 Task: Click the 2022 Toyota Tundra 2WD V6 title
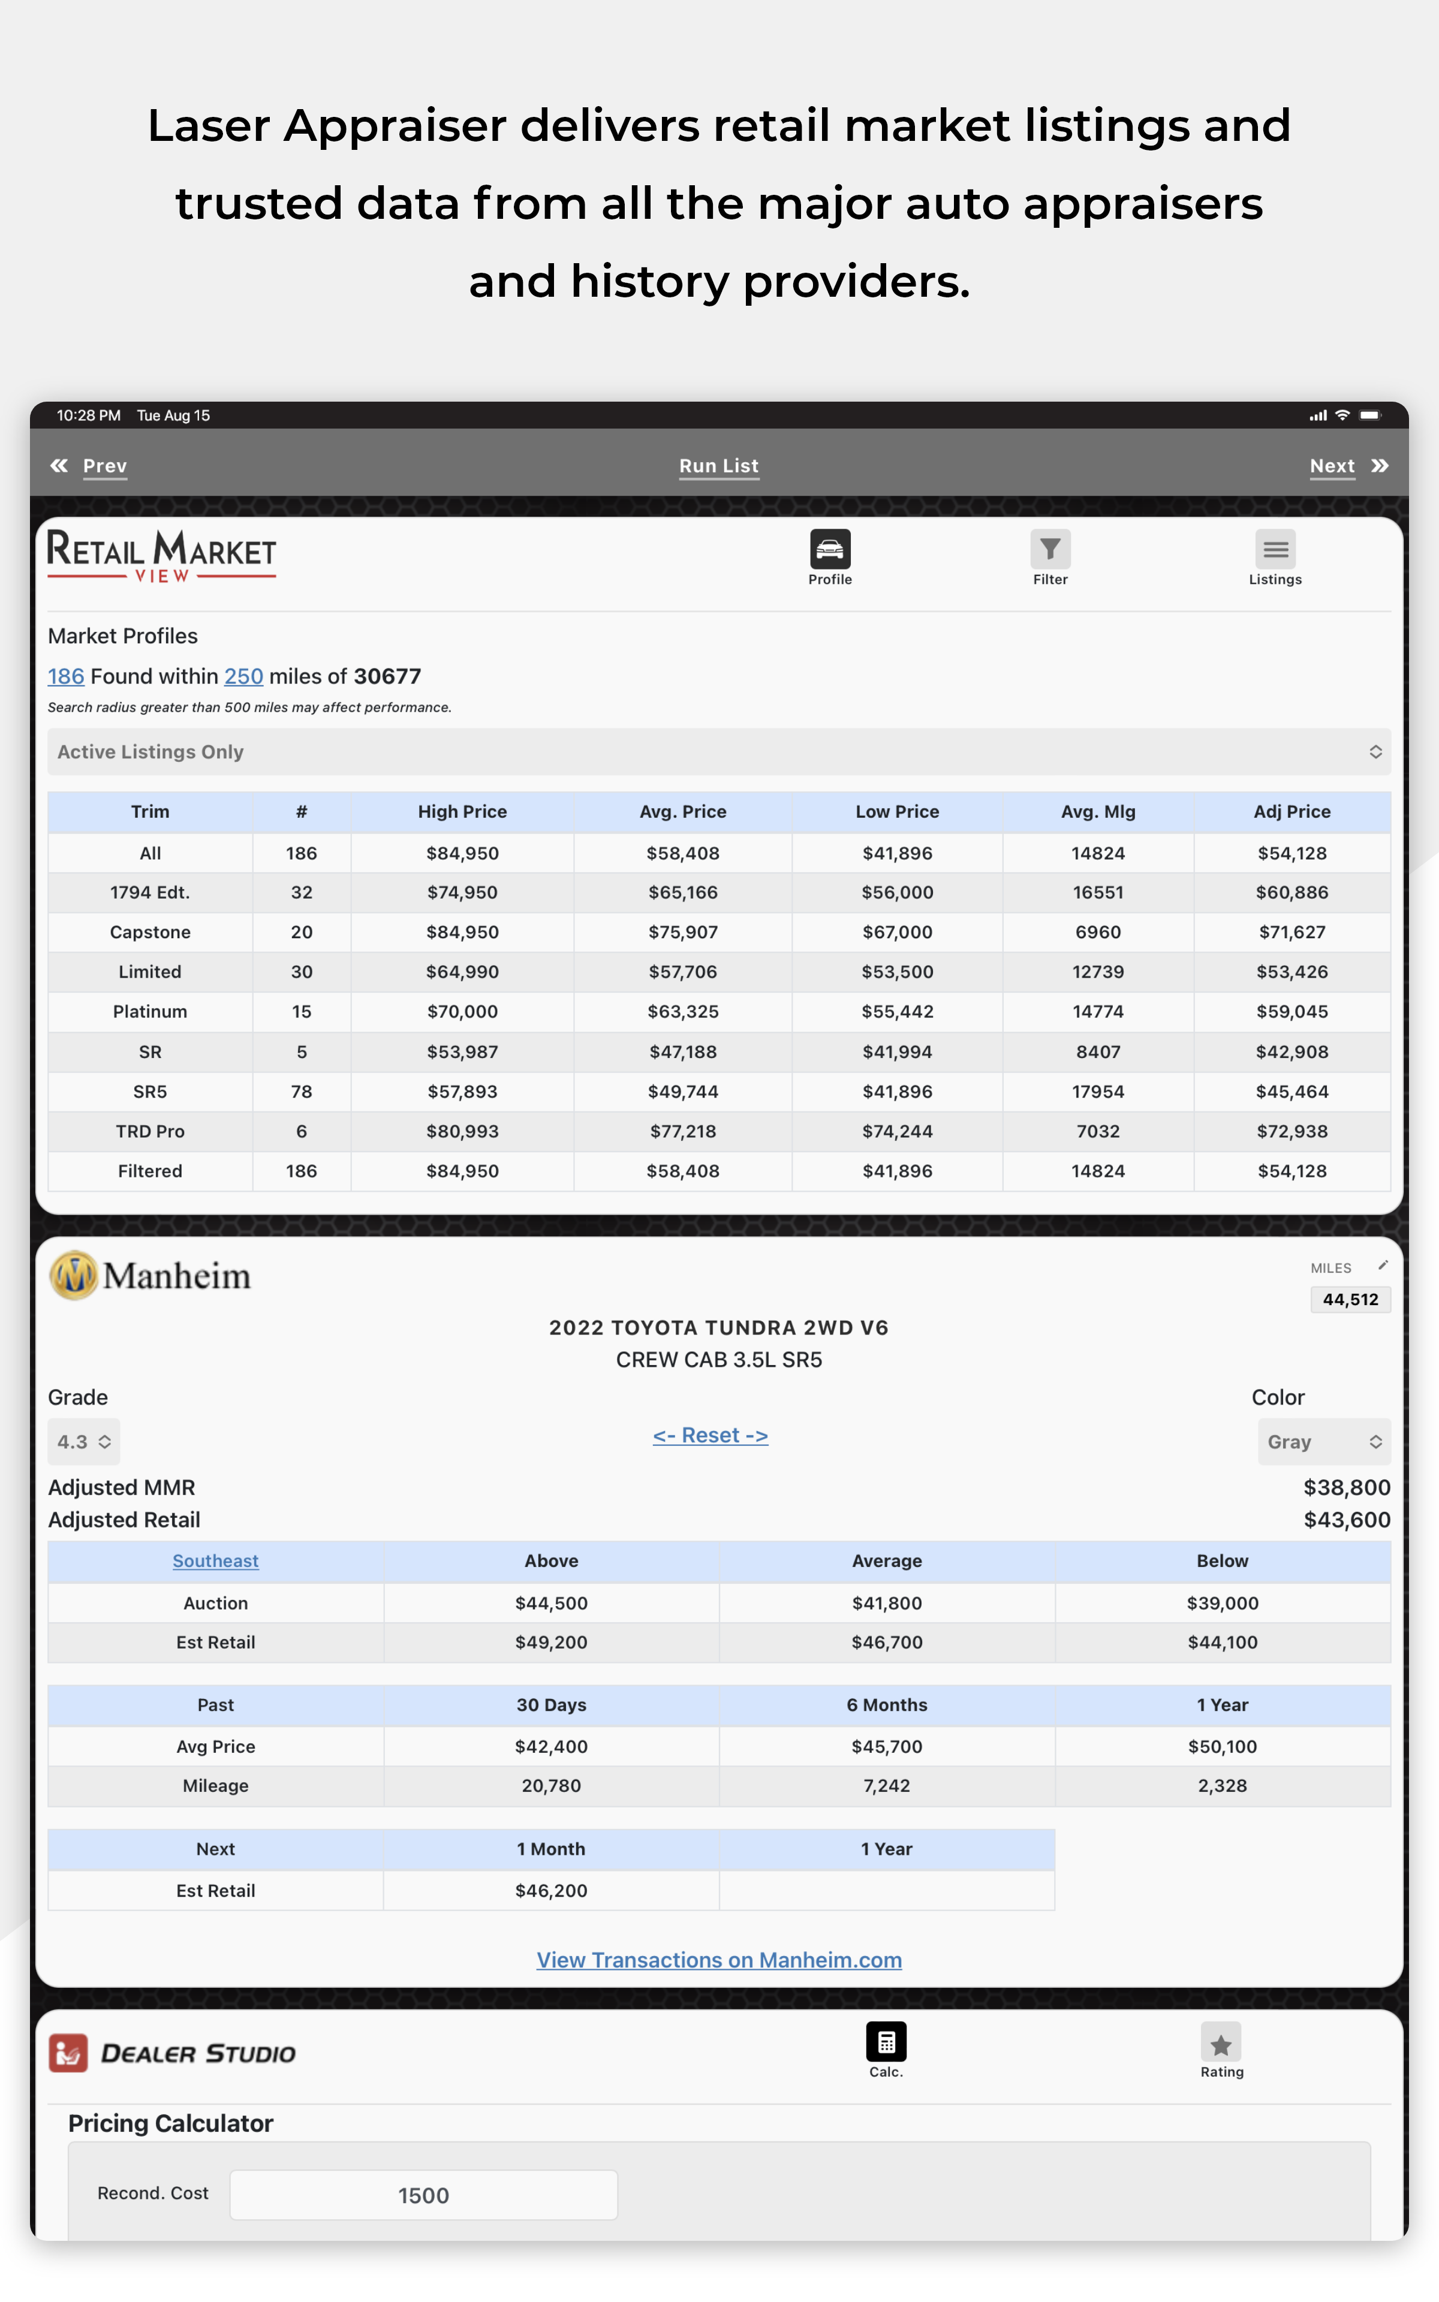pyautogui.click(x=718, y=1327)
